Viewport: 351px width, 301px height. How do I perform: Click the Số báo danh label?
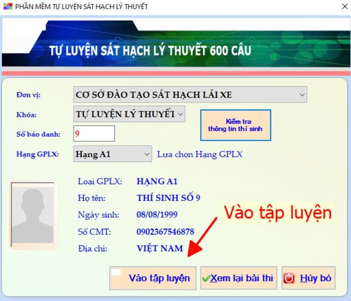[x=39, y=134]
